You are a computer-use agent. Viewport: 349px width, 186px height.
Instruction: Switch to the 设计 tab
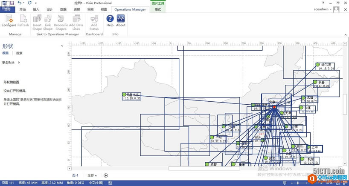(49, 9)
